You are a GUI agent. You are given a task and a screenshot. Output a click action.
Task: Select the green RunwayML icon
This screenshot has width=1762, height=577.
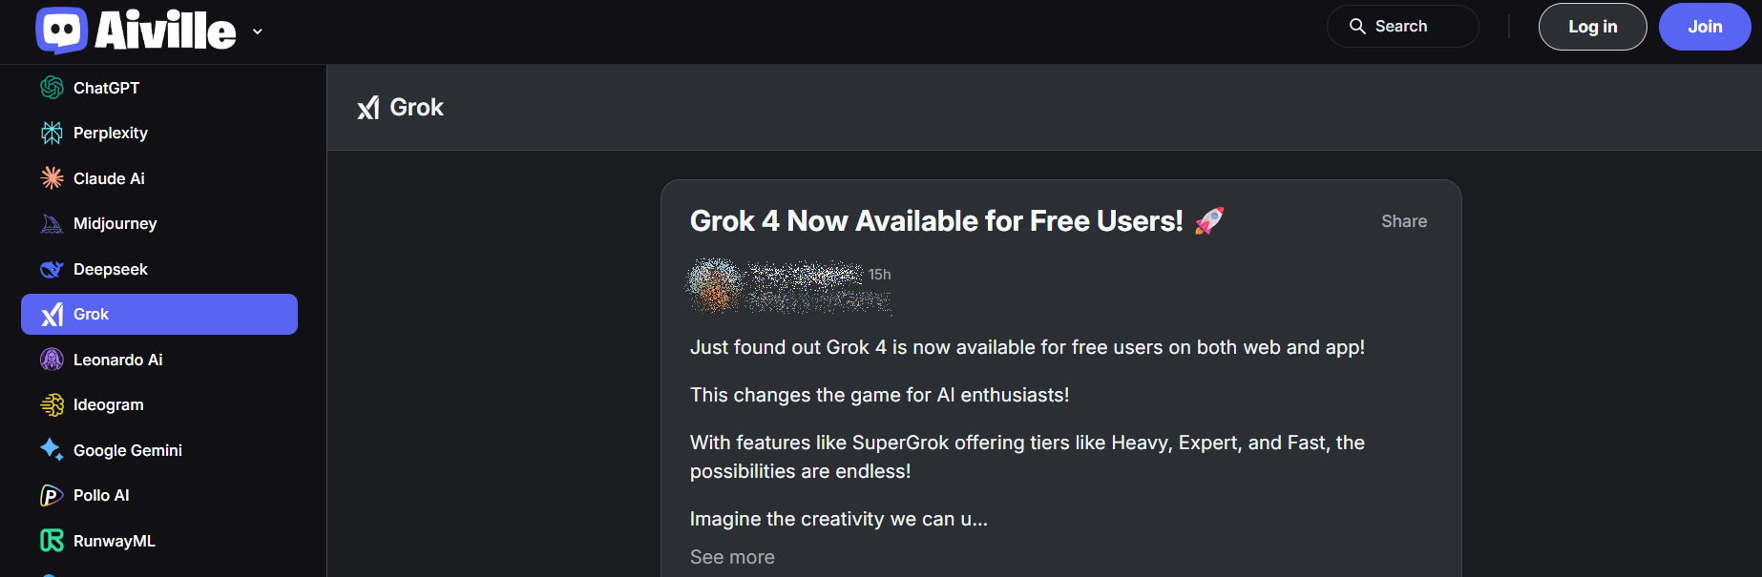coord(52,540)
